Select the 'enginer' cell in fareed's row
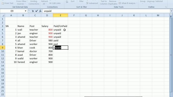 click(35, 62)
